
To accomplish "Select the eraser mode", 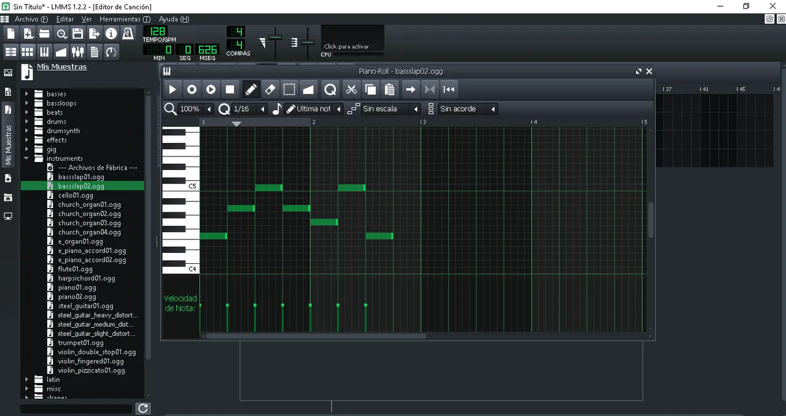I will tap(270, 90).
